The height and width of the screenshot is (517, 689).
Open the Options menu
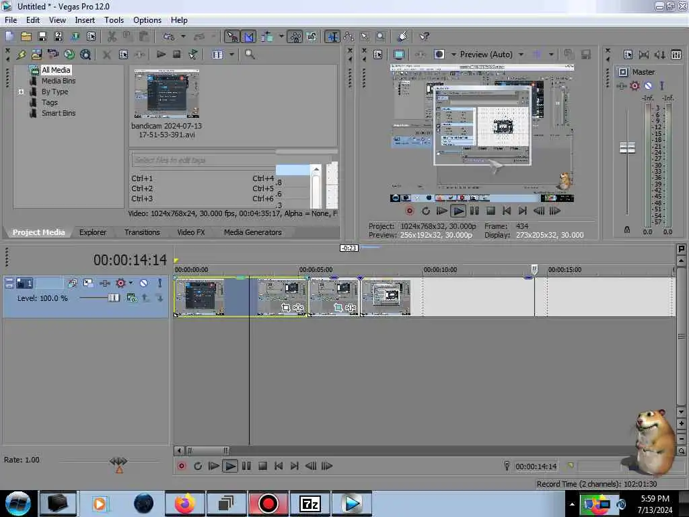[x=147, y=20]
